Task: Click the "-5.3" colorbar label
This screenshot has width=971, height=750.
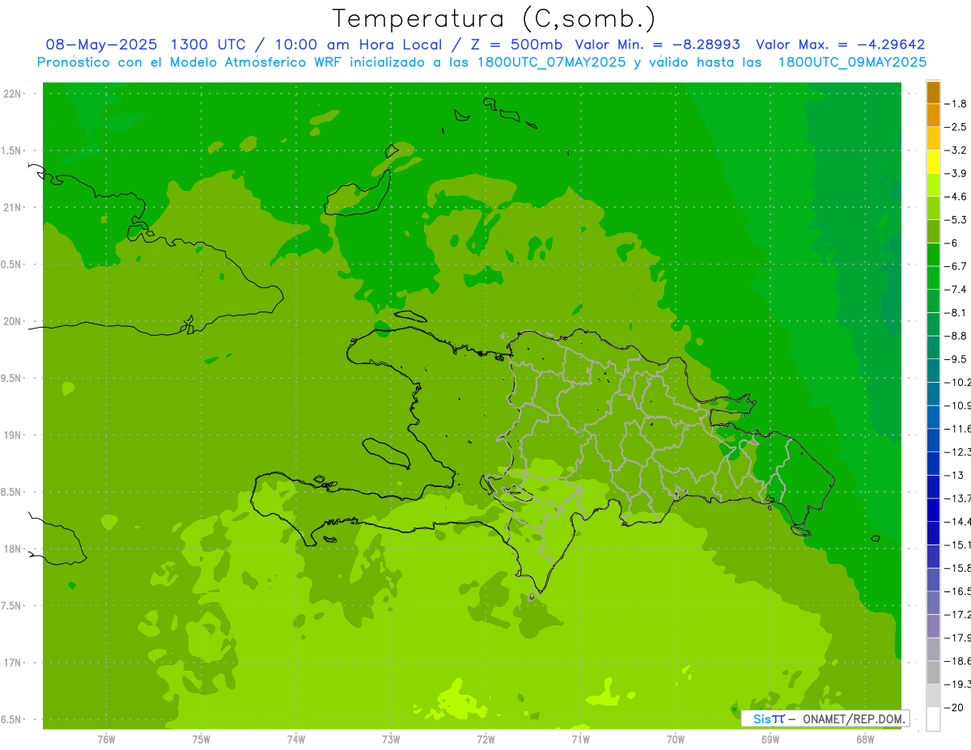Action: (x=956, y=220)
